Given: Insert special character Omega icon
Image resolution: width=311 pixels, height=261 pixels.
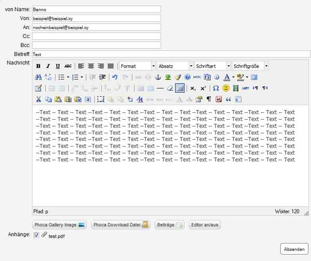Looking at the screenshot, I should pos(216,88).
